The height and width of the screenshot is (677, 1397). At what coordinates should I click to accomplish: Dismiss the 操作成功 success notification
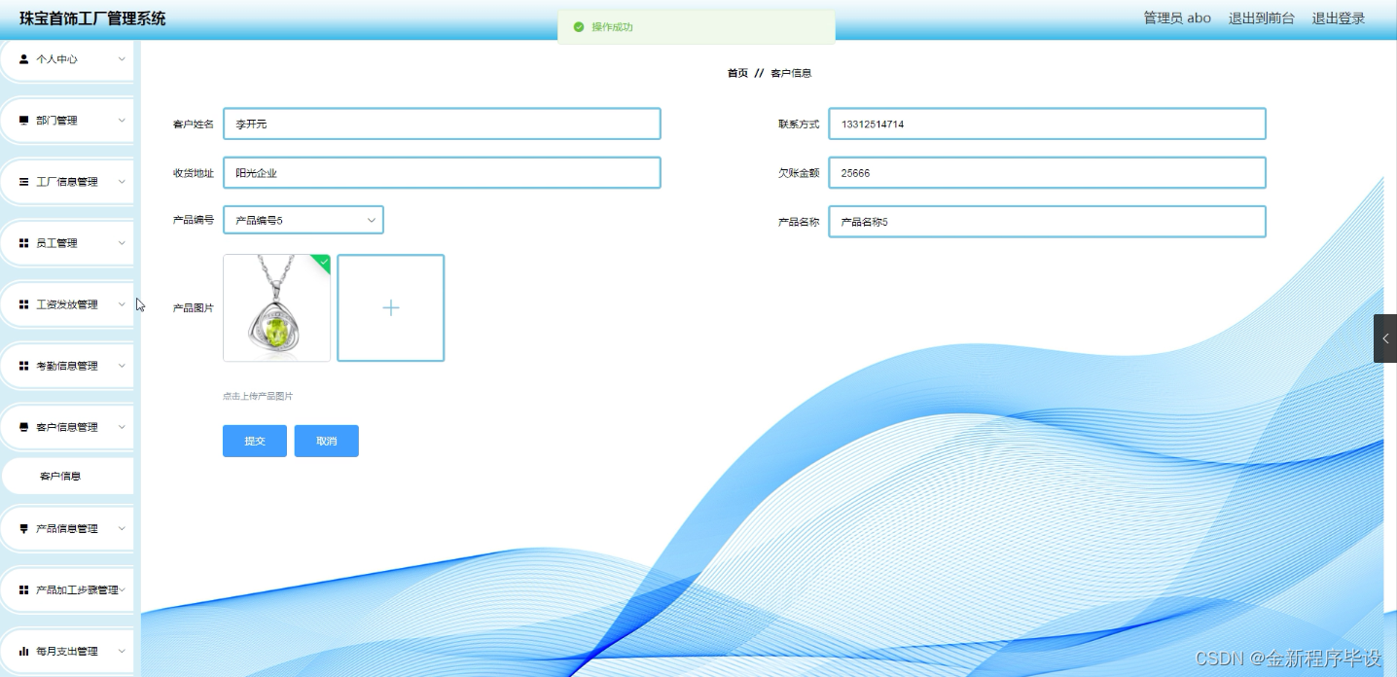click(696, 27)
